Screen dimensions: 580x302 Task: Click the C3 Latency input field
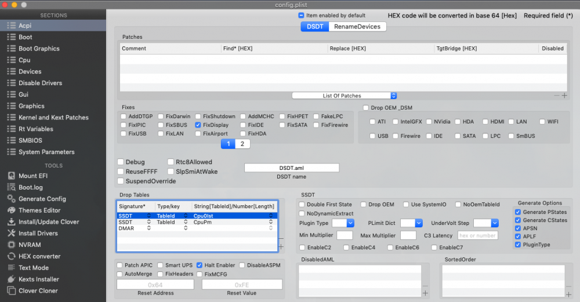coord(478,235)
